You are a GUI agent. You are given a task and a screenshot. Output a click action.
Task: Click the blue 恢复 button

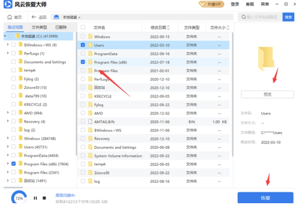(x=265, y=198)
